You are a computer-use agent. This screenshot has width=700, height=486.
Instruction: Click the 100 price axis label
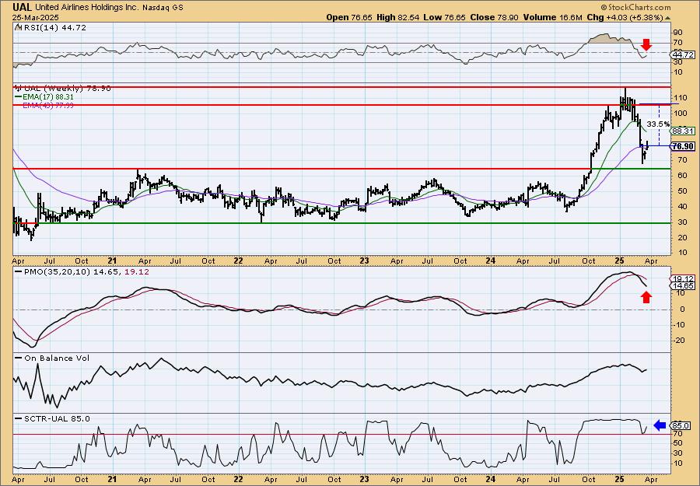pos(680,114)
